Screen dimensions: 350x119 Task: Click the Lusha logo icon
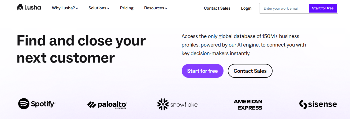[x=20, y=7]
